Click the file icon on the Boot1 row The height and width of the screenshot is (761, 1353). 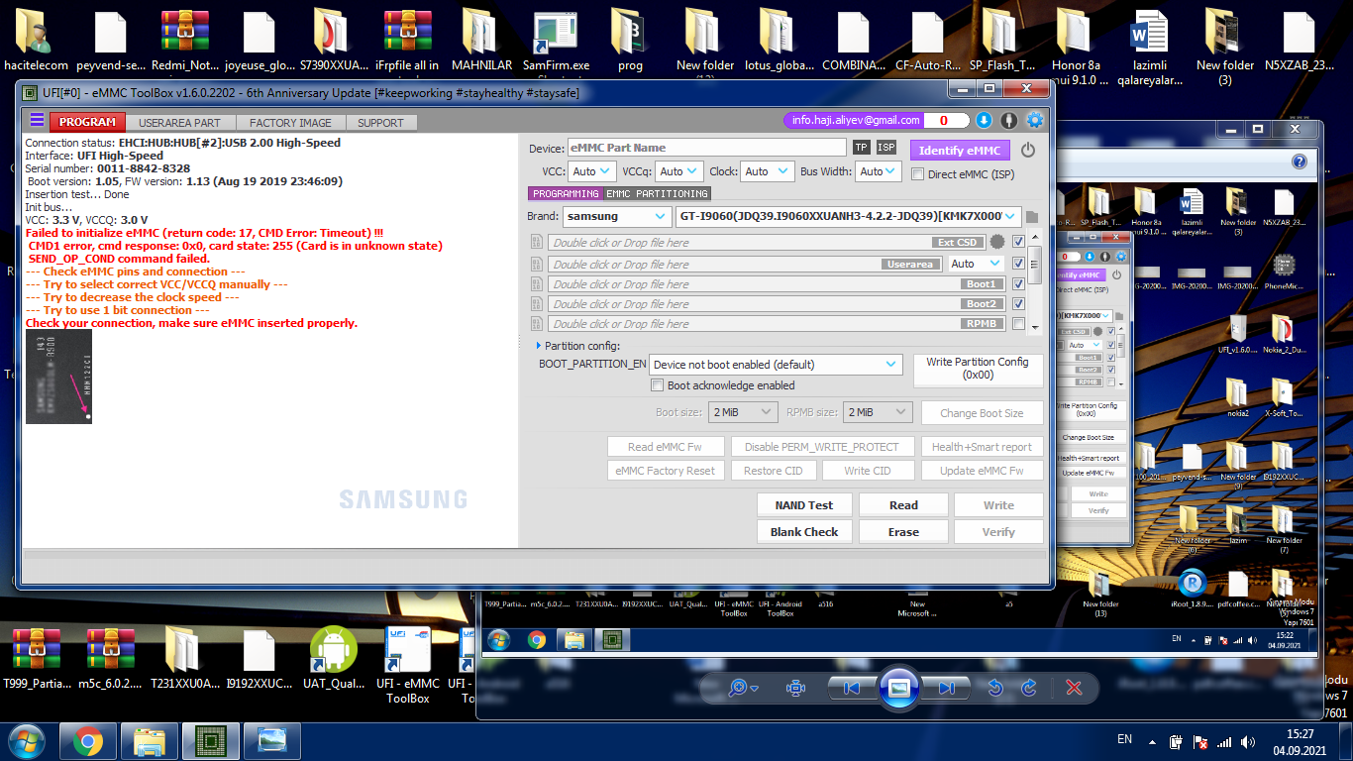tap(537, 283)
